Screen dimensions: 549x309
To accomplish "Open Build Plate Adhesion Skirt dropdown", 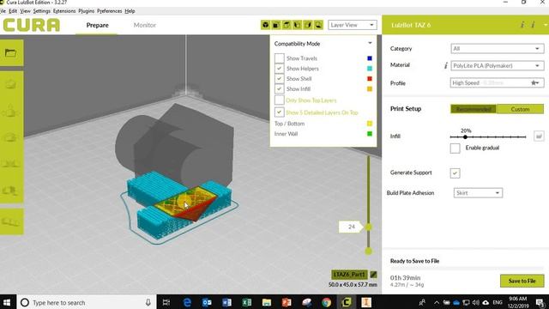I will [478, 192].
